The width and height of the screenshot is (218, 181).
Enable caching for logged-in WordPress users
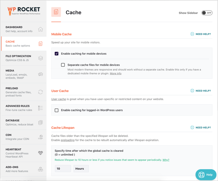coord(56,110)
